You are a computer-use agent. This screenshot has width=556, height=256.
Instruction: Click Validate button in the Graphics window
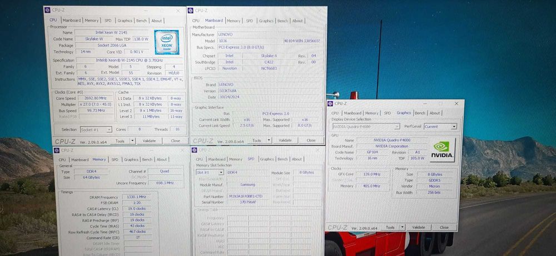coord(419,227)
